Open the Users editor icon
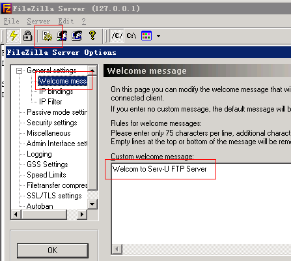291x261 pixels. 62,36
